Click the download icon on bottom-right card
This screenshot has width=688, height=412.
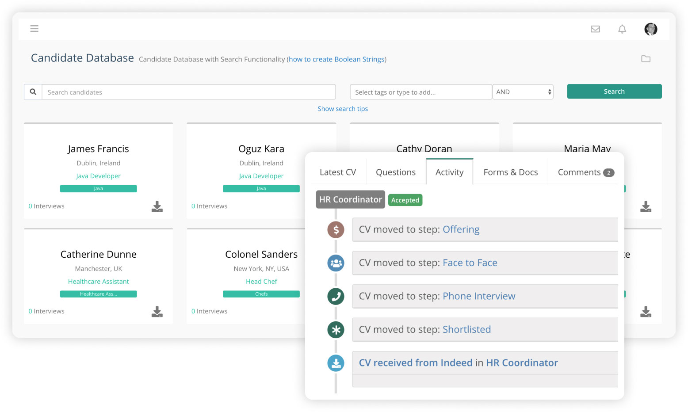coord(646,312)
